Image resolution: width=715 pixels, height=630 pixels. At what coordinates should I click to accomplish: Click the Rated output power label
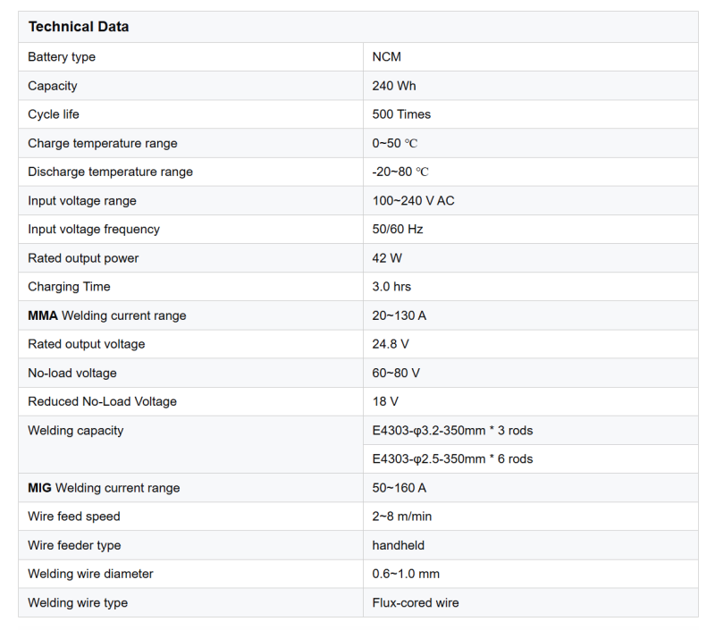click(83, 258)
